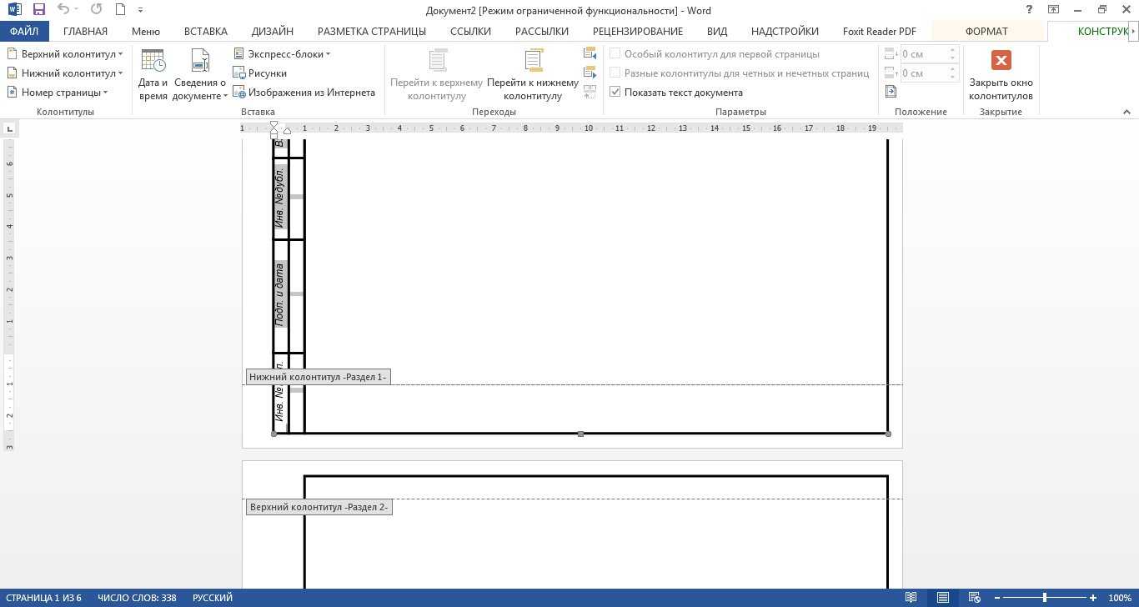Switch to Read Mode view
1139x607 pixels.
(911, 598)
